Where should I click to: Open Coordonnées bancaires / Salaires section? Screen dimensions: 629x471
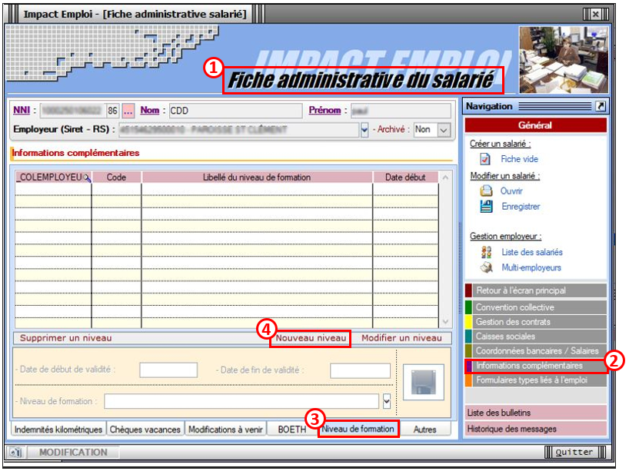[536, 350]
